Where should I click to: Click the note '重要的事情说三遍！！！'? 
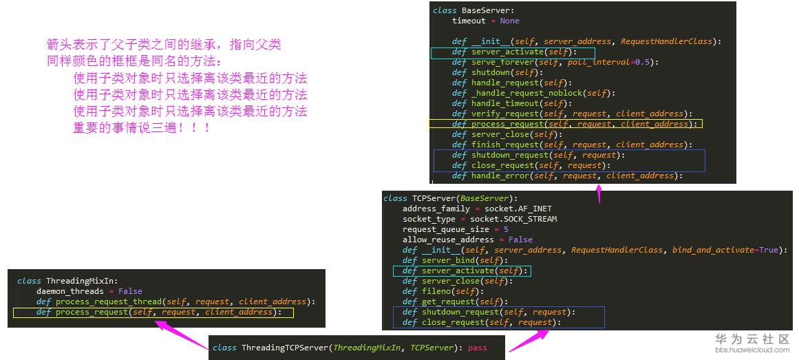click(142, 128)
